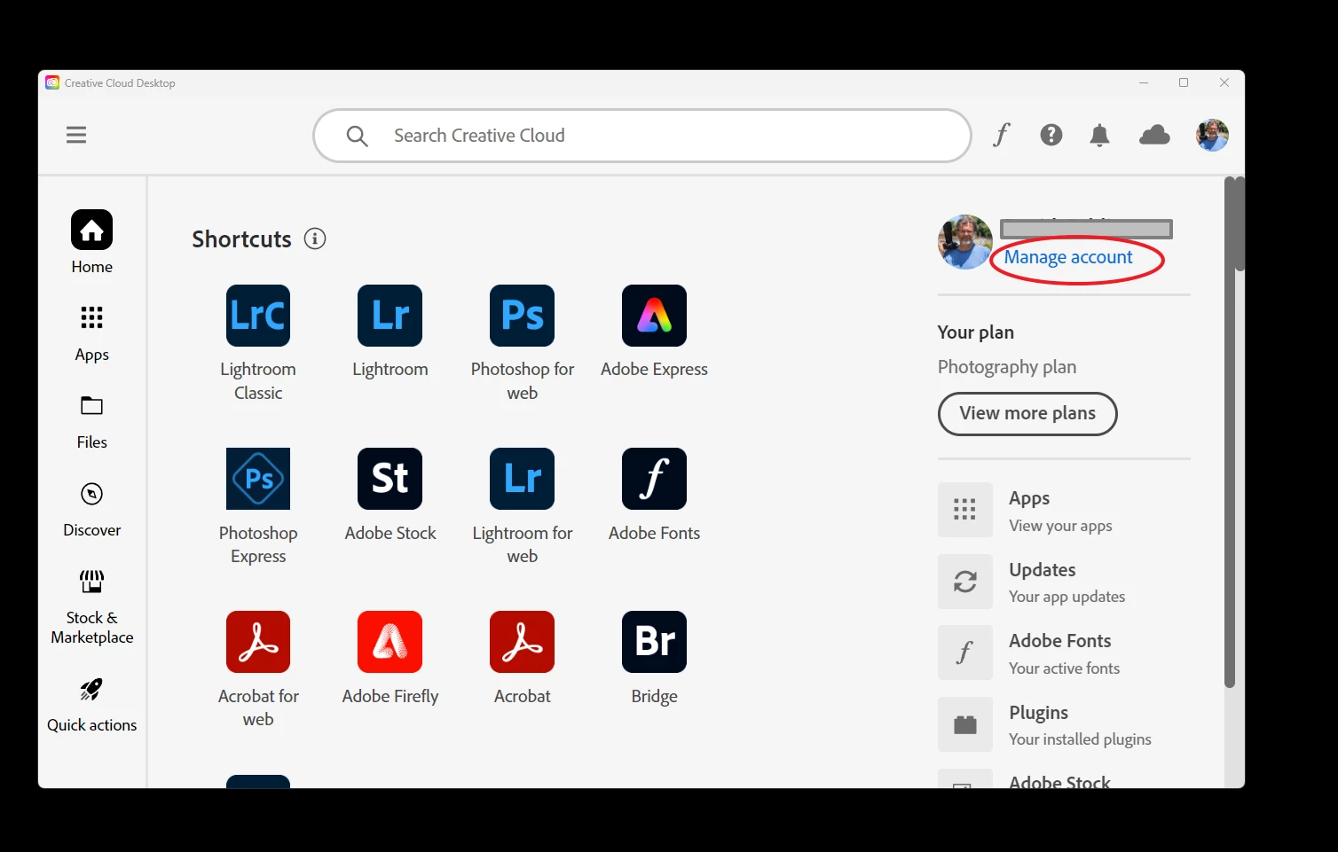Image resolution: width=1338 pixels, height=852 pixels.
Task: Open Stock & Marketplace in the sidebar
Action: click(92, 607)
